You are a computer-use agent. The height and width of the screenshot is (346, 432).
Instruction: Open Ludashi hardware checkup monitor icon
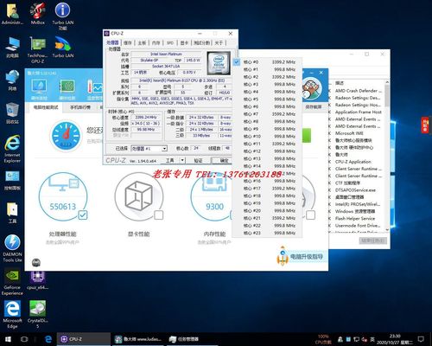39,86
